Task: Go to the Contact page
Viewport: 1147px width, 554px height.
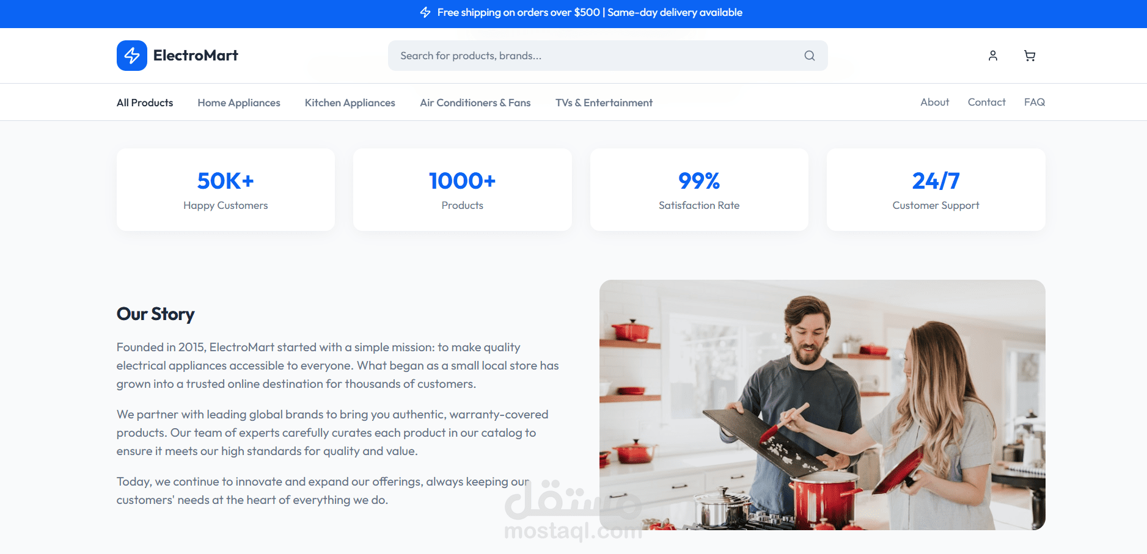Action: 987,102
